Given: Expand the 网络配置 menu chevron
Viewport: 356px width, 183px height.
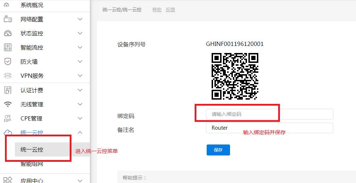Looking at the screenshot, I should (x=80, y=19).
